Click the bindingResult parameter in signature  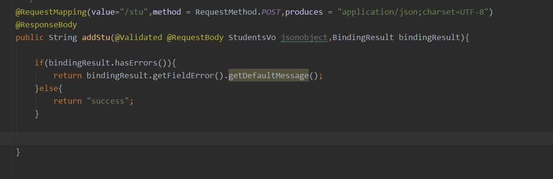click(429, 38)
